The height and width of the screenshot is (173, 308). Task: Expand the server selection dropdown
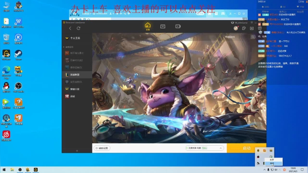204,148
